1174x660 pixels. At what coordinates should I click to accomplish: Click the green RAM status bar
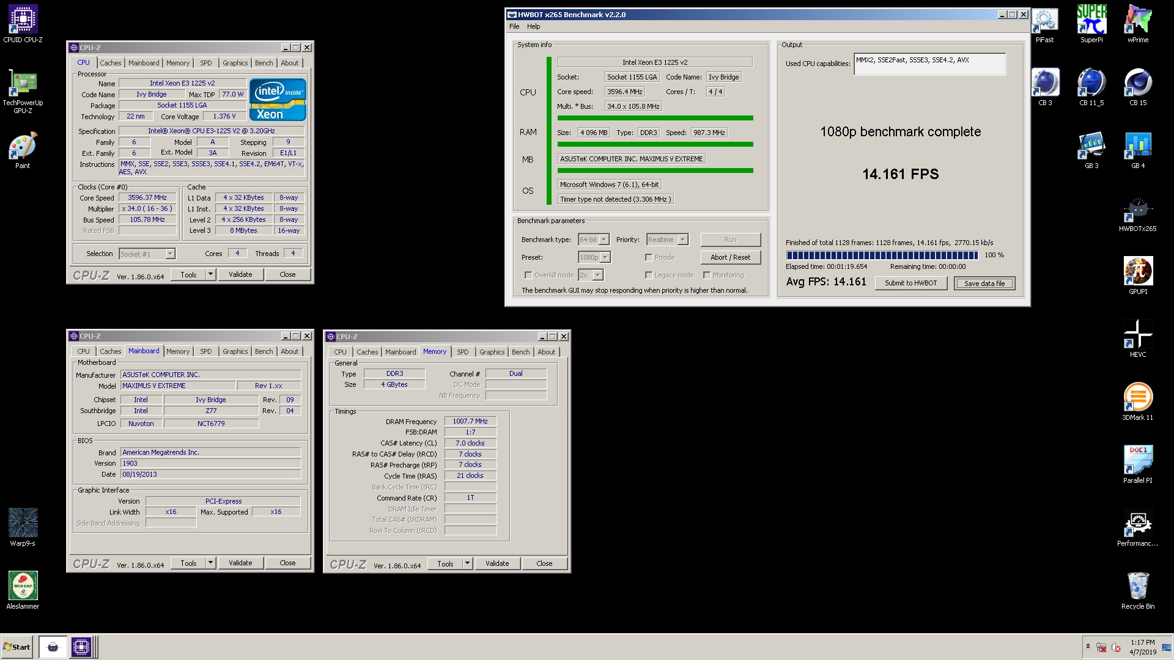coord(655,144)
